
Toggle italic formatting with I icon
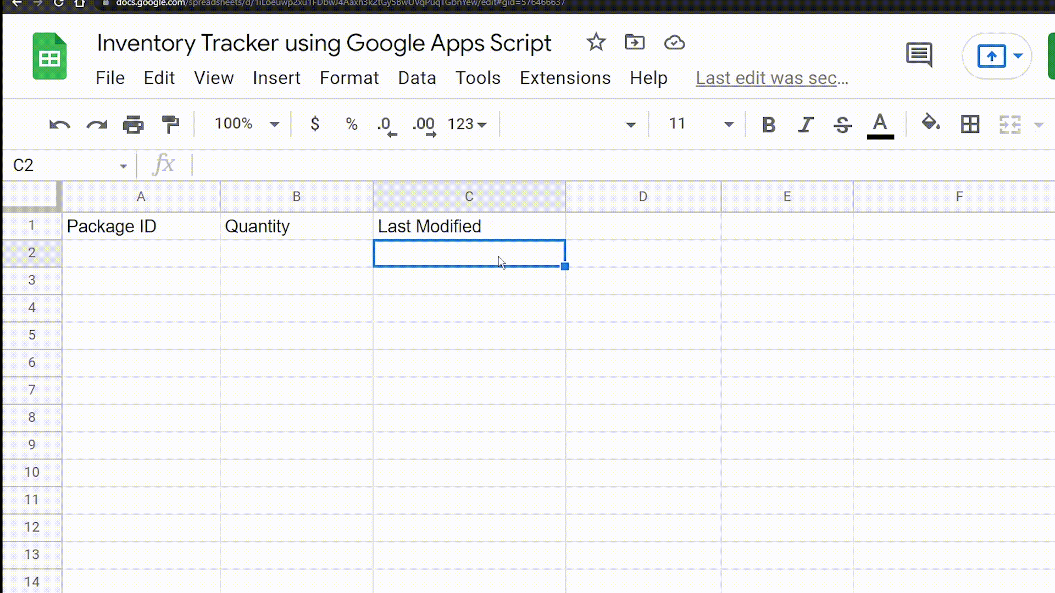tap(807, 123)
